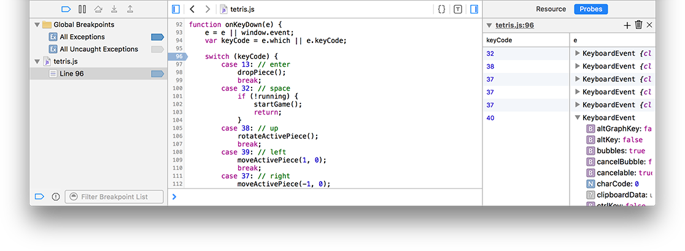Collapse the tetris.js tree node
The image size is (685, 251).
(37, 61)
